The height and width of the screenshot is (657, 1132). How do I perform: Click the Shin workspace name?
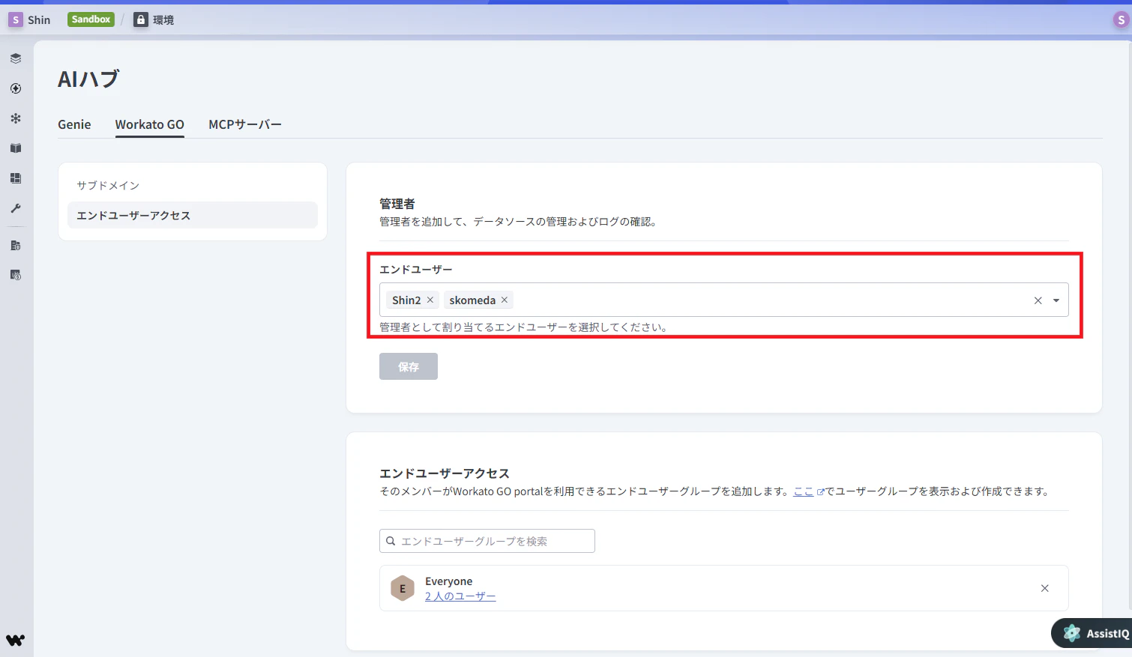click(39, 20)
